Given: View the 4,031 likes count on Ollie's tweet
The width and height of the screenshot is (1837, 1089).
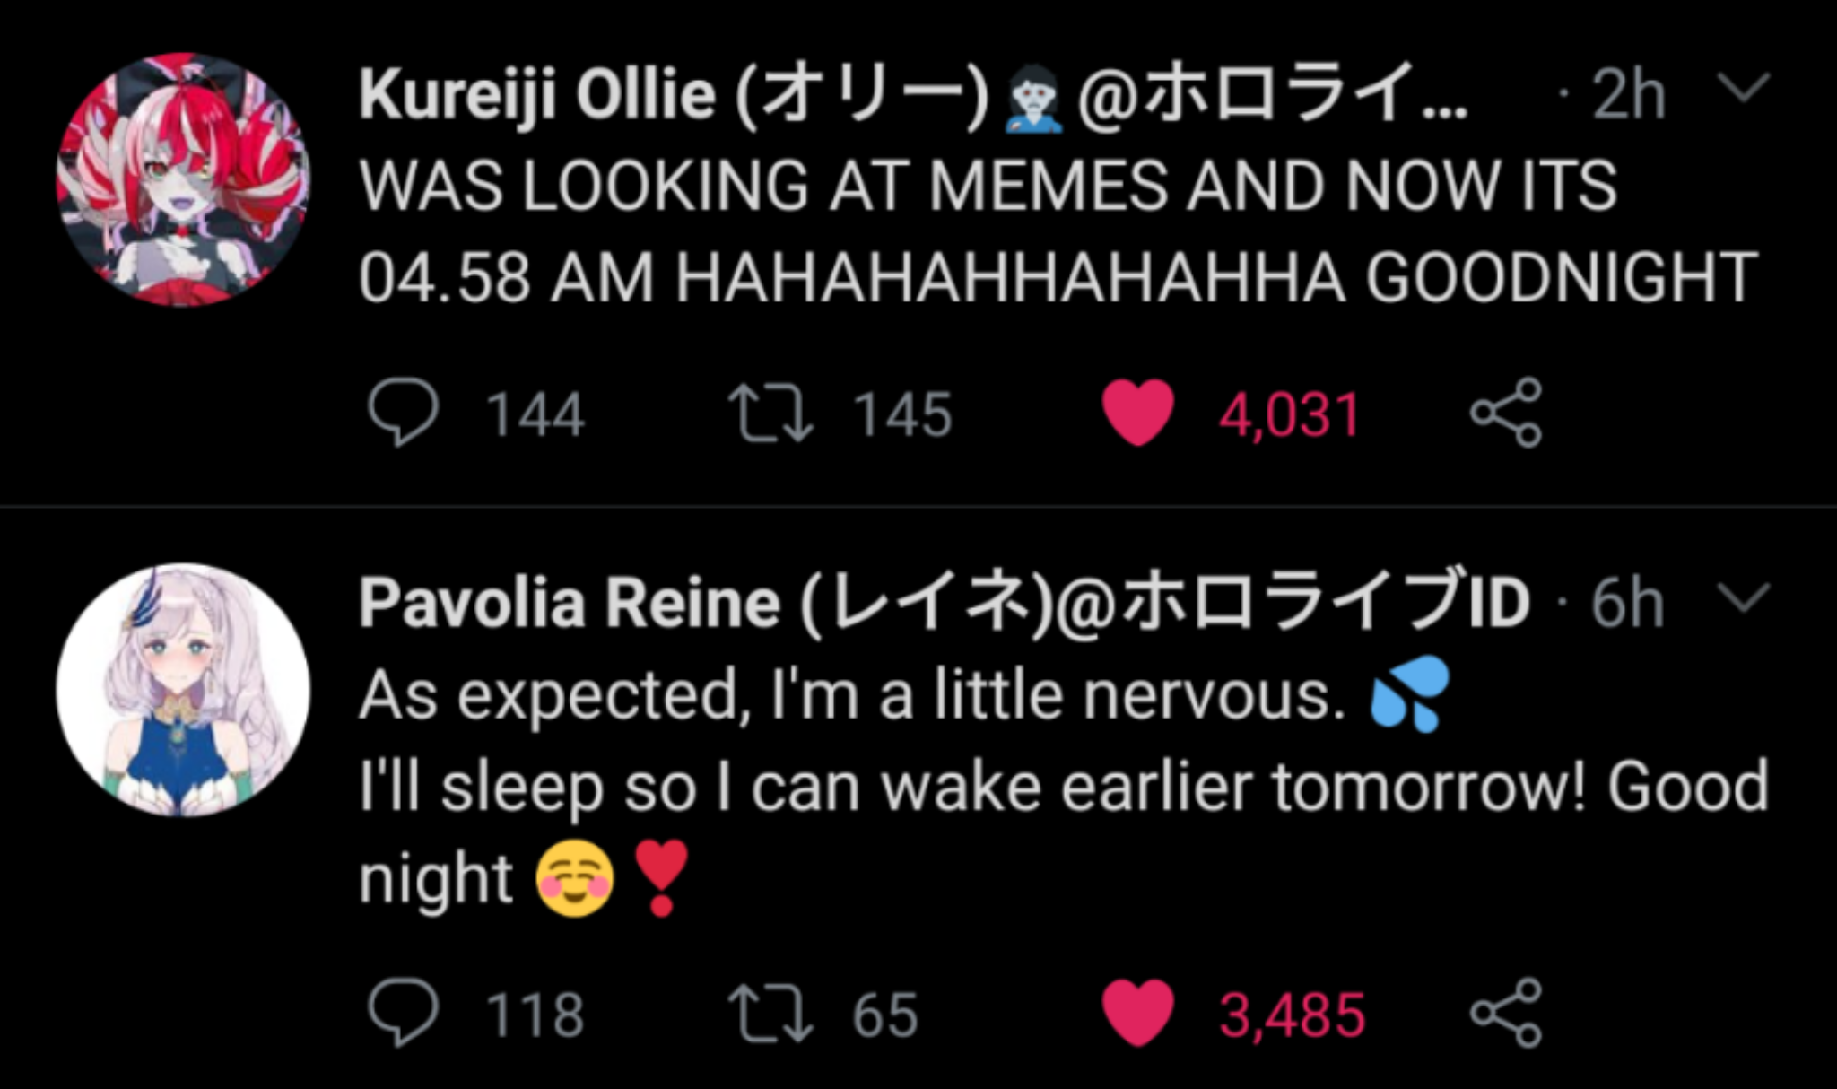Looking at the screenshot, I should (1288, 413).
